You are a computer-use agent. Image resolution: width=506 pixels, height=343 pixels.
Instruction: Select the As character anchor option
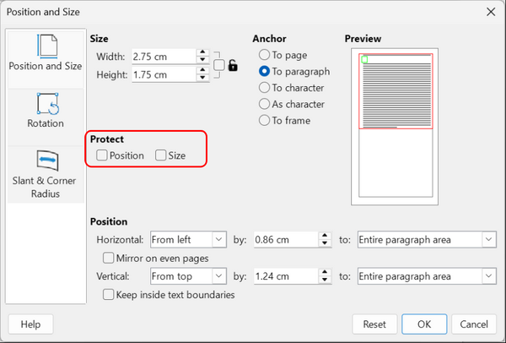[x=264, y=104]
